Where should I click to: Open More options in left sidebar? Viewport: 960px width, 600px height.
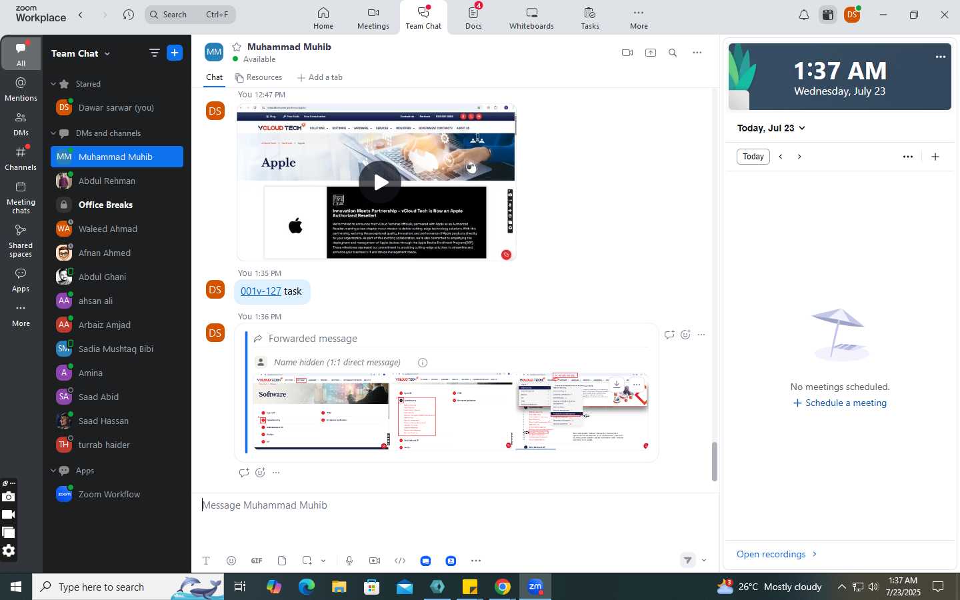tap(21, 315)
